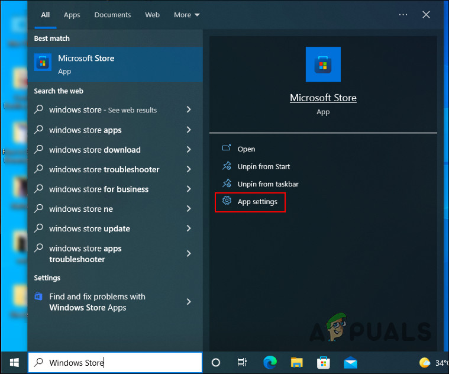Click the Unpin from Start pin icon
Viewport: 449px width, 374px height.
pyautogui.click(x=227, y=166)
